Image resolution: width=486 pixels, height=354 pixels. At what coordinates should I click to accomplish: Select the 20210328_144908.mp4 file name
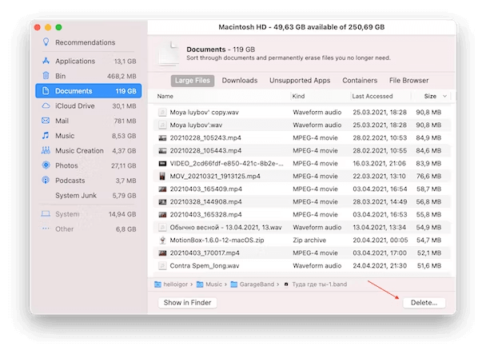tap(205, 202)
